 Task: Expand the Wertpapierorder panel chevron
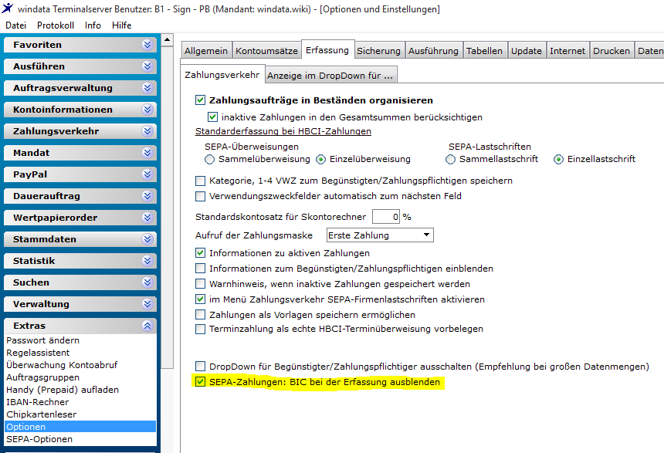(147, 217)
